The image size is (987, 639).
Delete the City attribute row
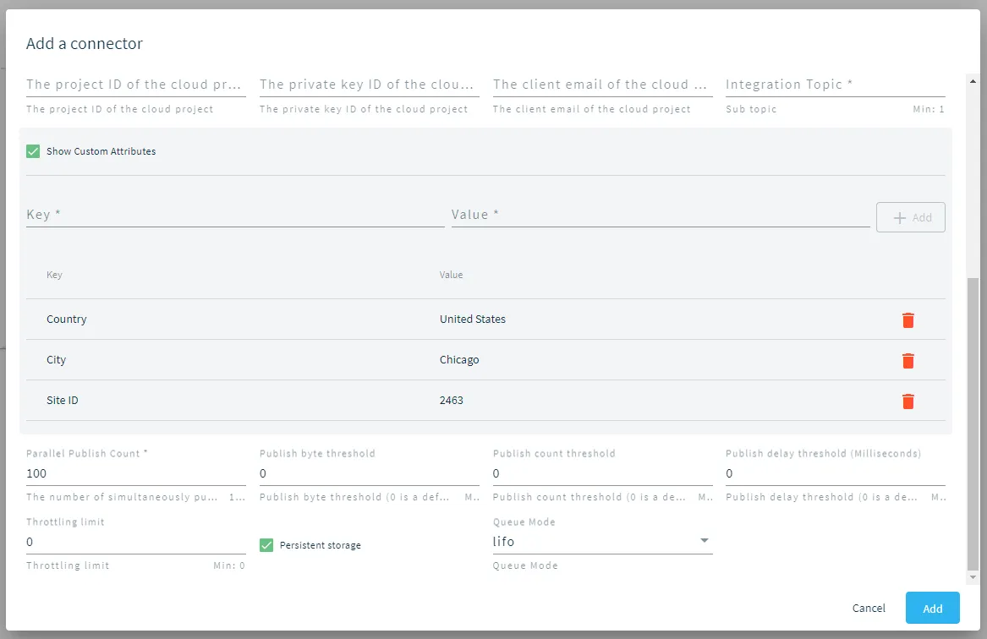tap(907, 360)
